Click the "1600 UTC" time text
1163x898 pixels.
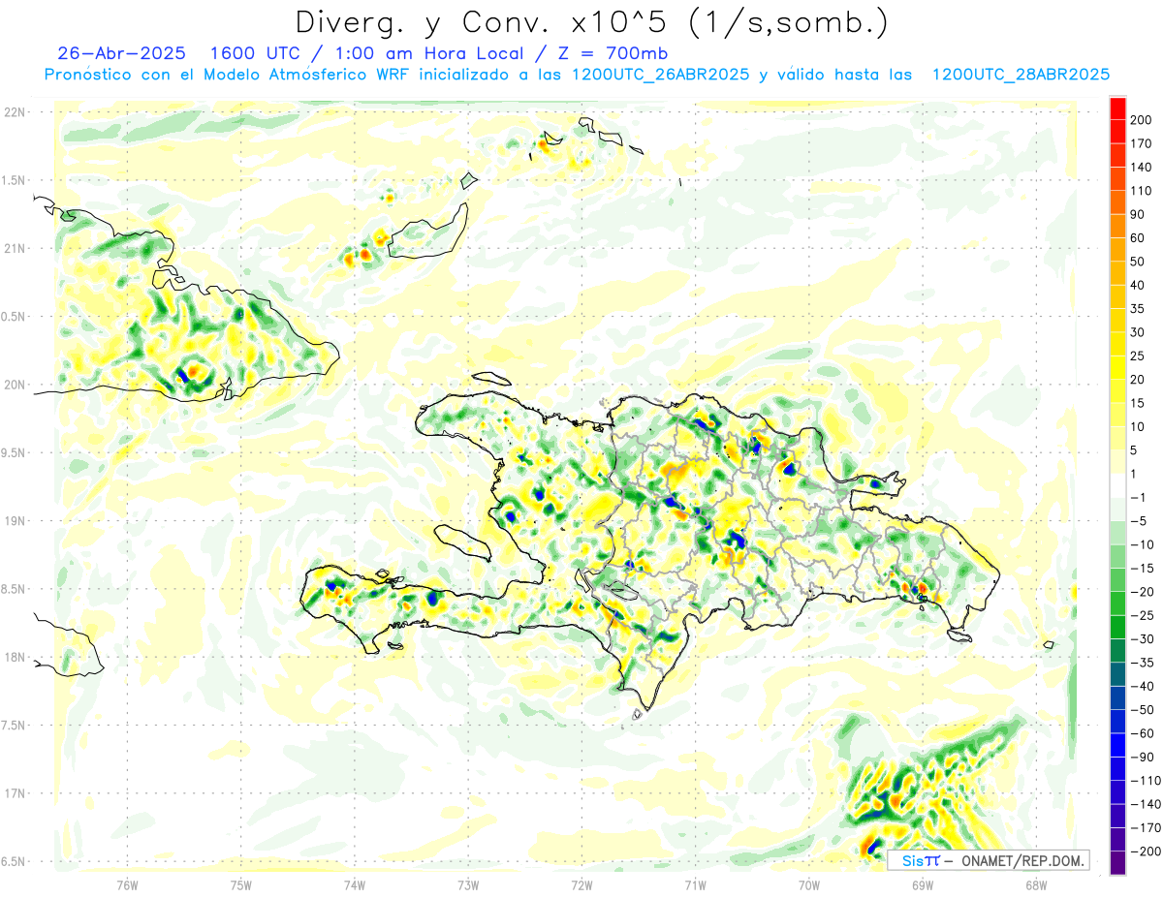point(256,53)
